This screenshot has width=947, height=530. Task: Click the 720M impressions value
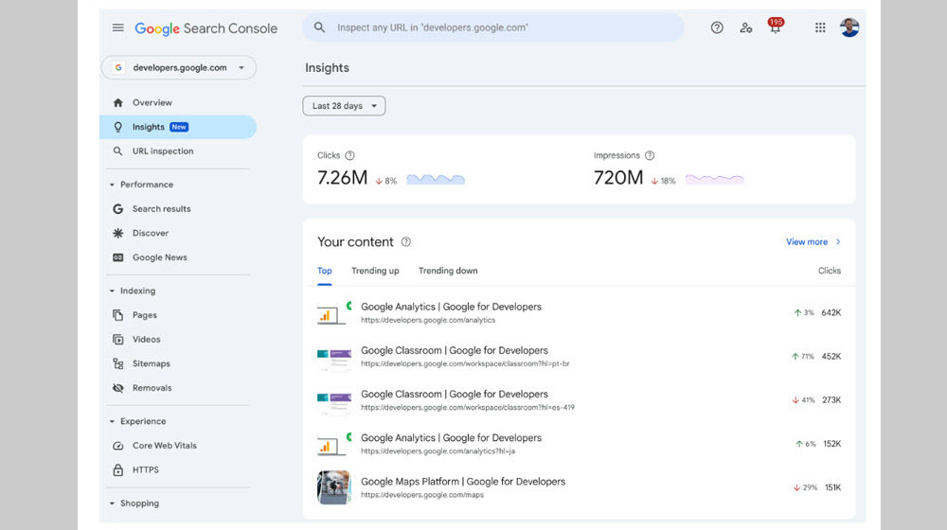coord(617,178)
